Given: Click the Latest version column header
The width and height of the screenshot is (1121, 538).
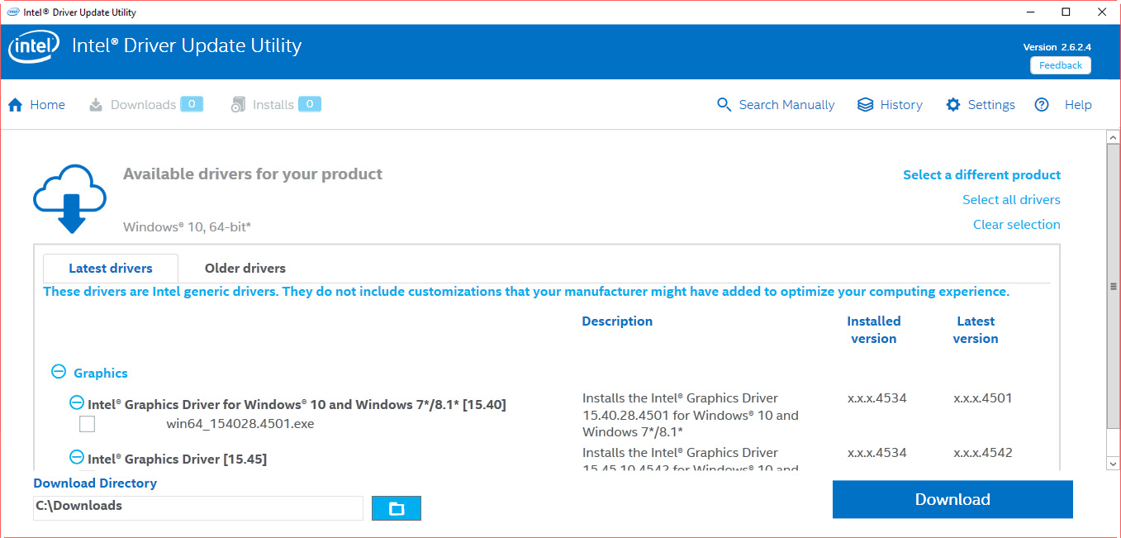Looking at the screenshot, I should [976, 330].
